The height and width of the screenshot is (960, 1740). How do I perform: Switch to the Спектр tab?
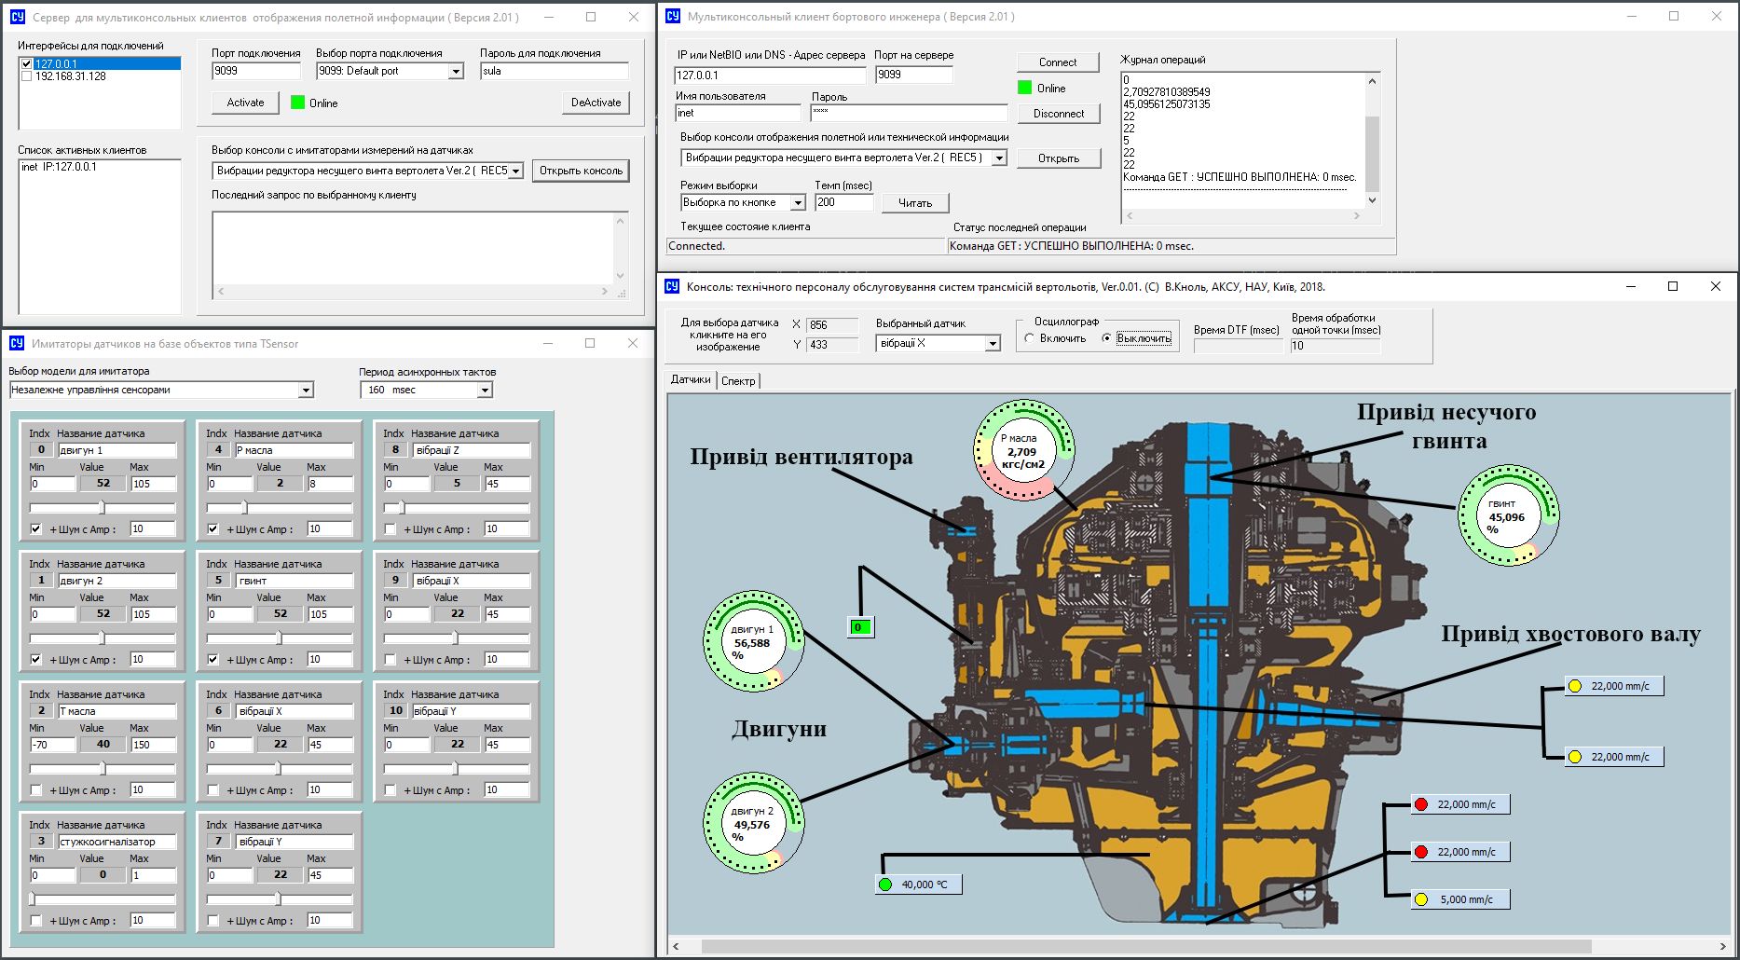coord(738,380)
